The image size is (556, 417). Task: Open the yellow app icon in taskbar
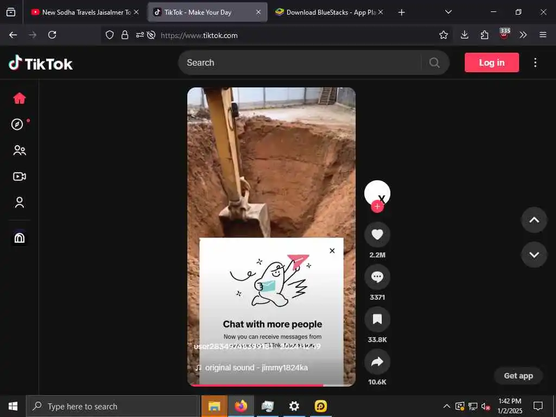point(320,406)
